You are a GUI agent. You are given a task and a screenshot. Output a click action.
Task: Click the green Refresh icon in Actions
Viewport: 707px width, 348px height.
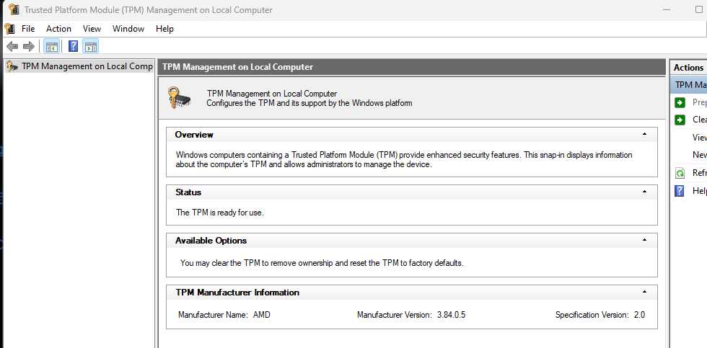680,173
